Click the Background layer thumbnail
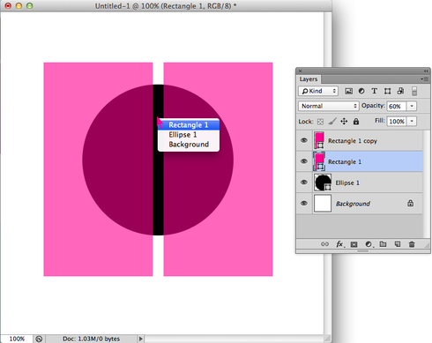This screenshot has width=432, height=343. [x=323, y=203]
